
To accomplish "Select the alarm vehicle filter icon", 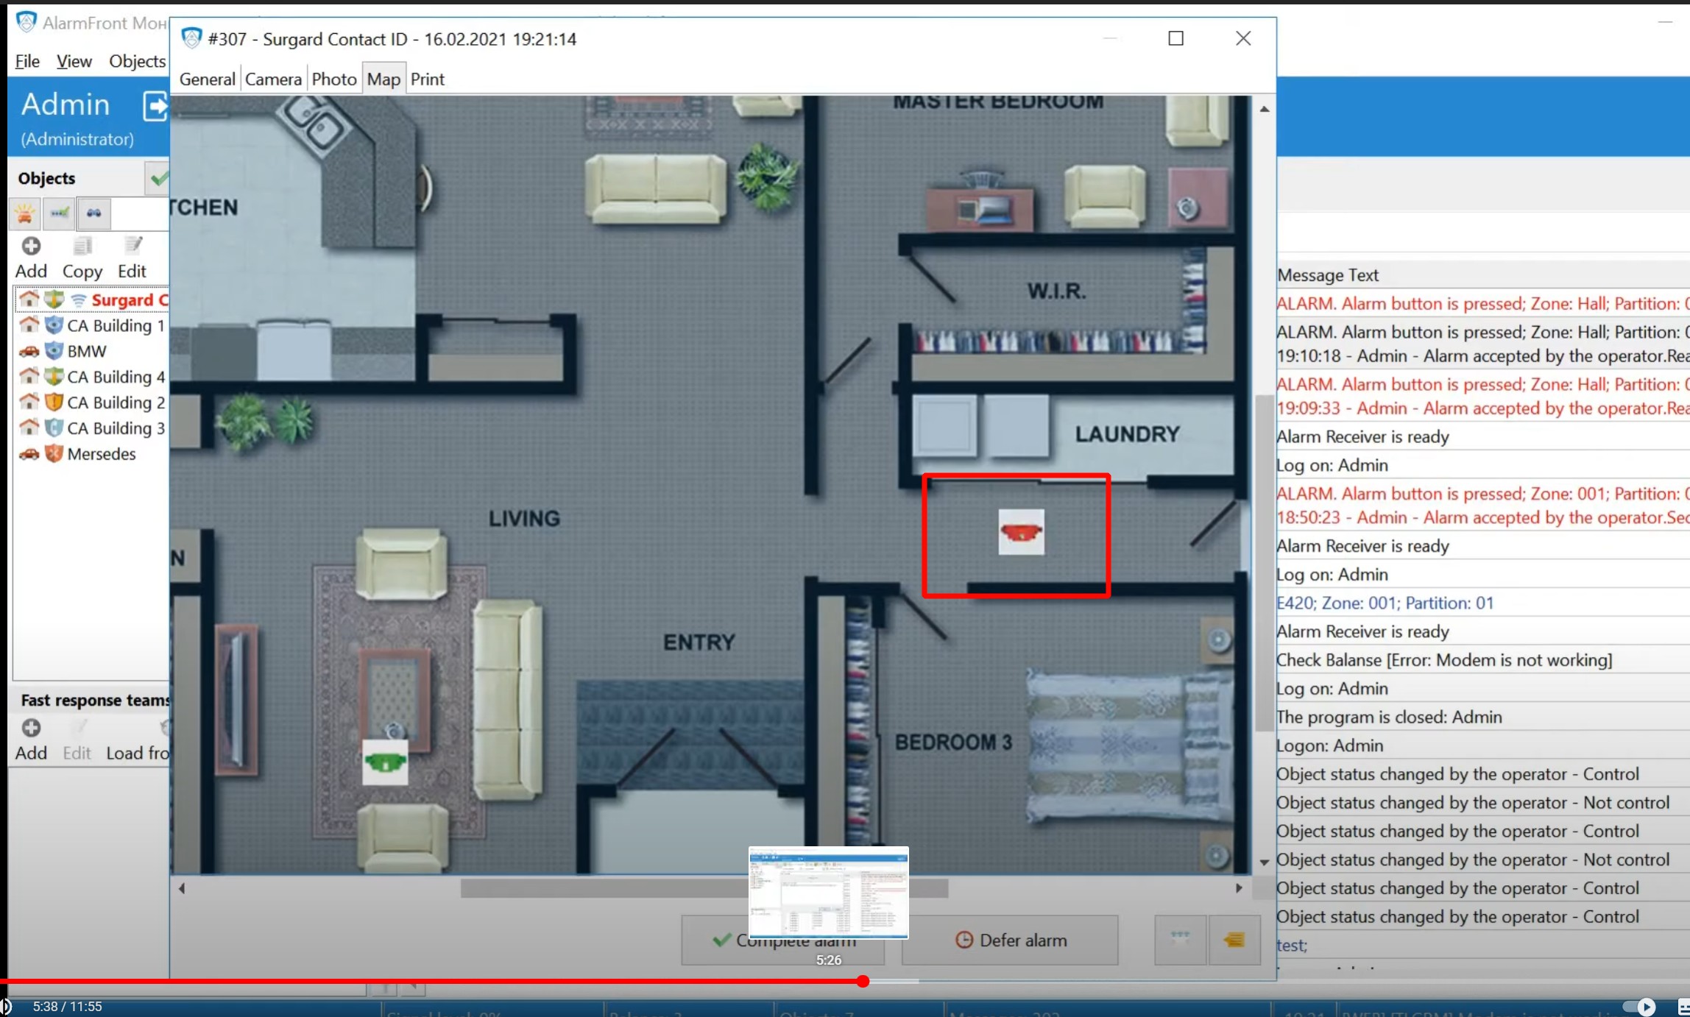I will point(24,213).
